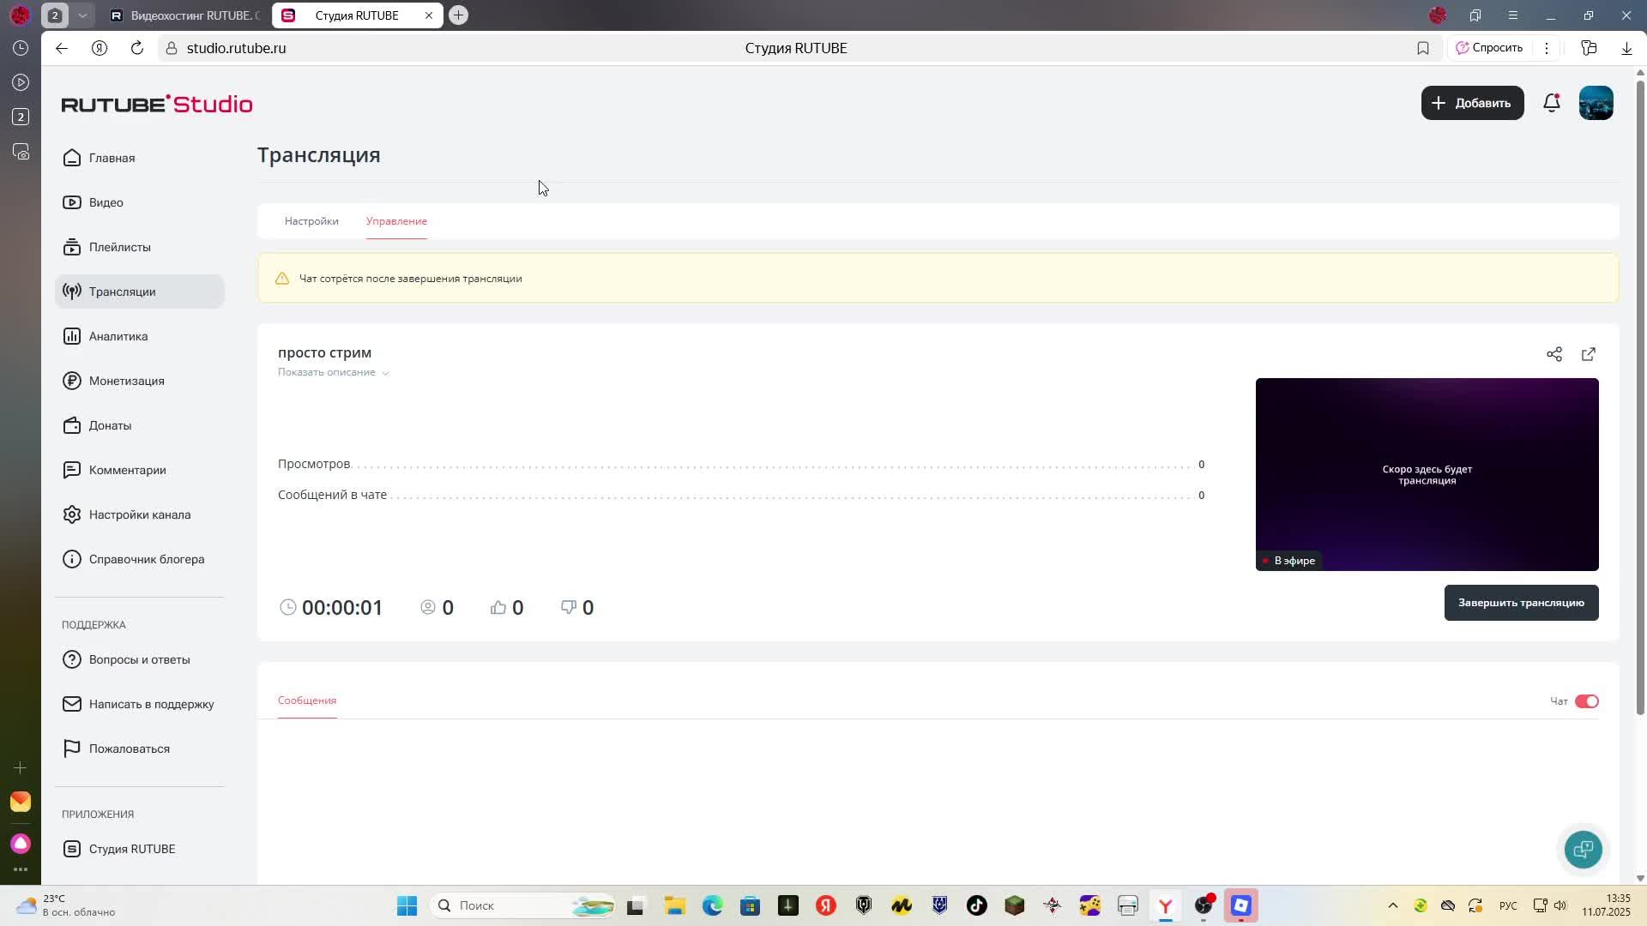Viewport: 1647px width, 926px height.
Task: Click the Добавить button
Action: click(x=1472, y=103)
